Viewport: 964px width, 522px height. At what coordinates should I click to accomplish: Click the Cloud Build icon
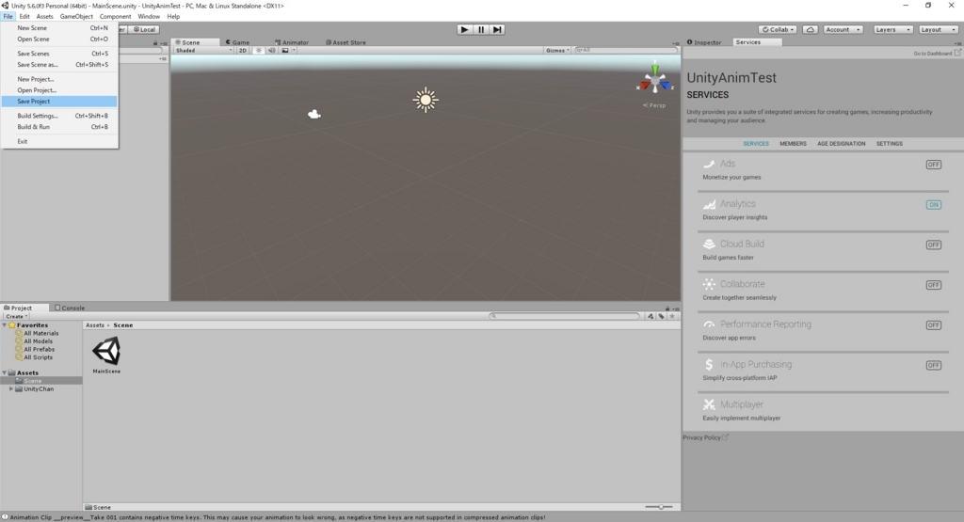tap(709, 244)
